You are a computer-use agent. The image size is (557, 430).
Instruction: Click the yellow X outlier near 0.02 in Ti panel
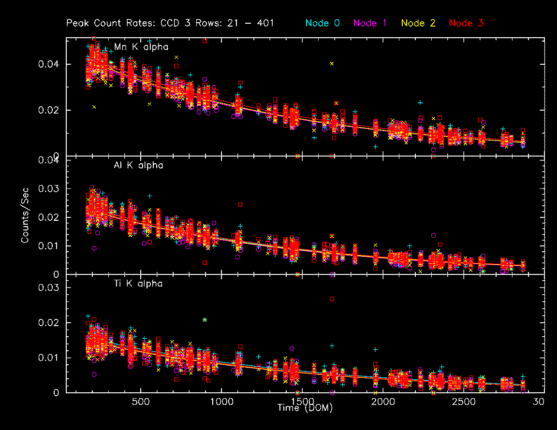pos(205,320)
